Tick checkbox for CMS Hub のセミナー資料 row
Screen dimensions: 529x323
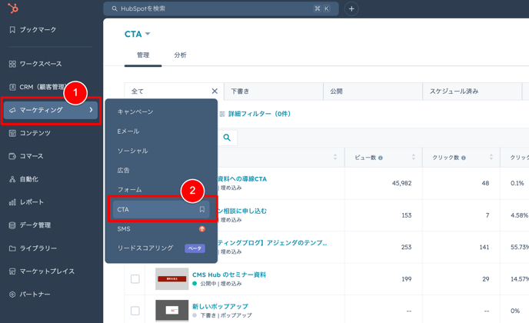click(x=135, y=279)
